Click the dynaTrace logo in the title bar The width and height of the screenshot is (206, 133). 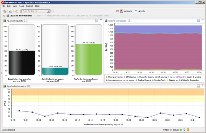point(2,2)
